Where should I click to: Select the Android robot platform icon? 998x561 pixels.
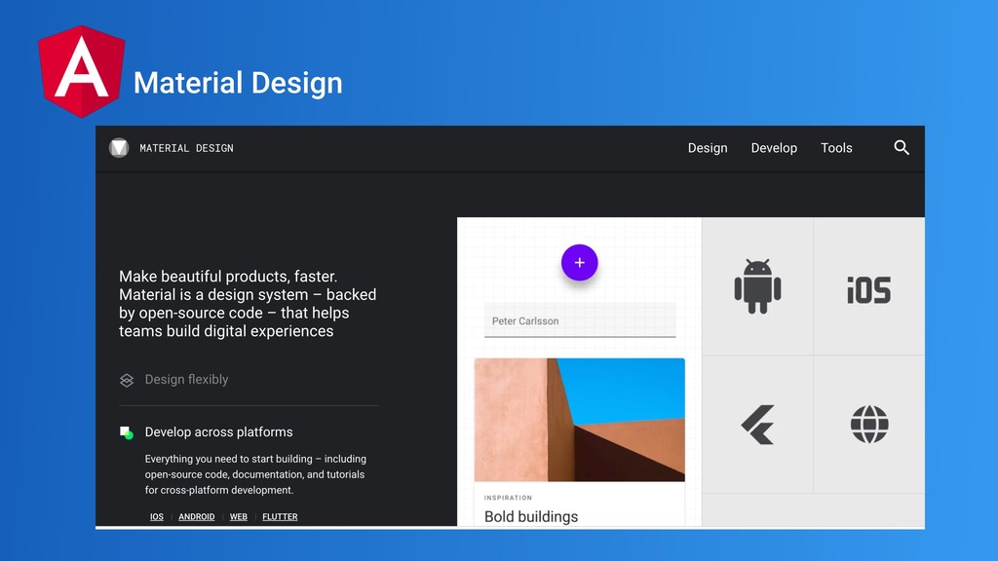(x=757, y=286)
